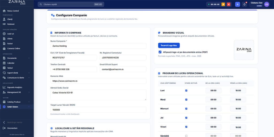Click the Căutare rapidă search field
The height and width of the screenshot is (137, 274).
tap(71, 4)
